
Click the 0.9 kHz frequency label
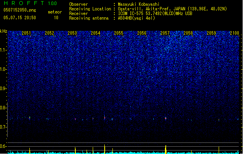pos(3,89)
